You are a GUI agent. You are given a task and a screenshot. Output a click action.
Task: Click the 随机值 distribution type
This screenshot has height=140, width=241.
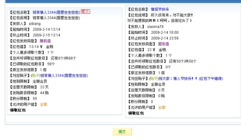(45, 41)
